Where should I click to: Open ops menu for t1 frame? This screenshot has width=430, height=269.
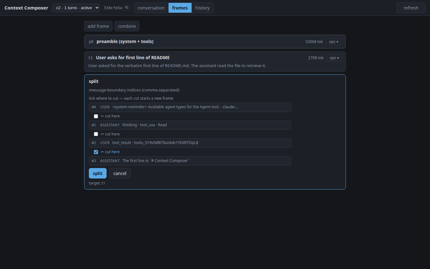click(334, 58)
